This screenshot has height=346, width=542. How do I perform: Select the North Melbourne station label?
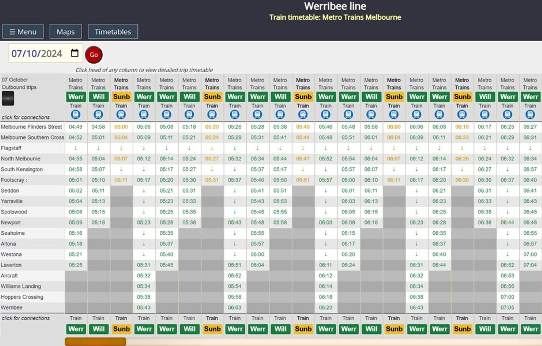tap(21, 159)
